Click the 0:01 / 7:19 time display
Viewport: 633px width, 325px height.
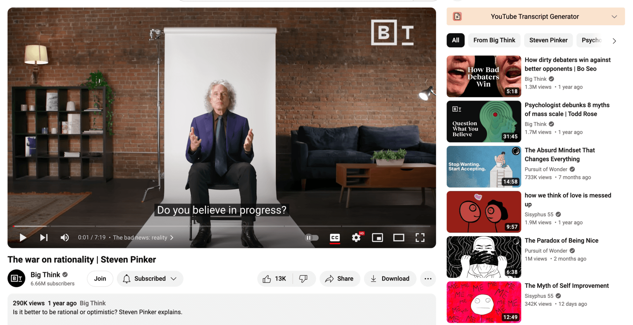(92, 238)
